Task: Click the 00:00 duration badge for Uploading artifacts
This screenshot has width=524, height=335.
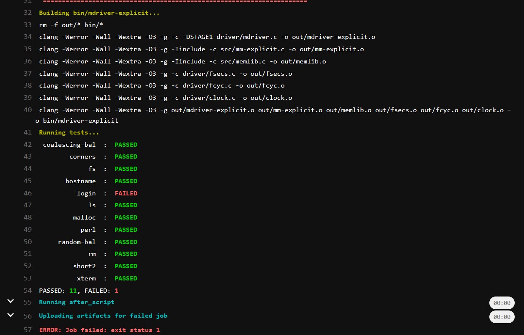Action: 502,317
